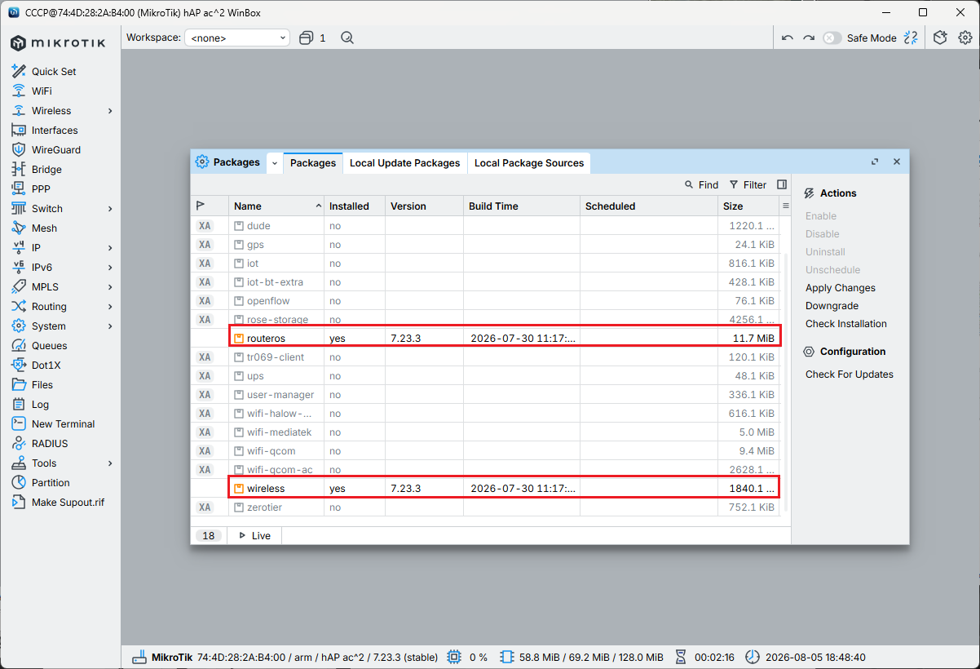Open the PPP section

[x=41, y=188]
